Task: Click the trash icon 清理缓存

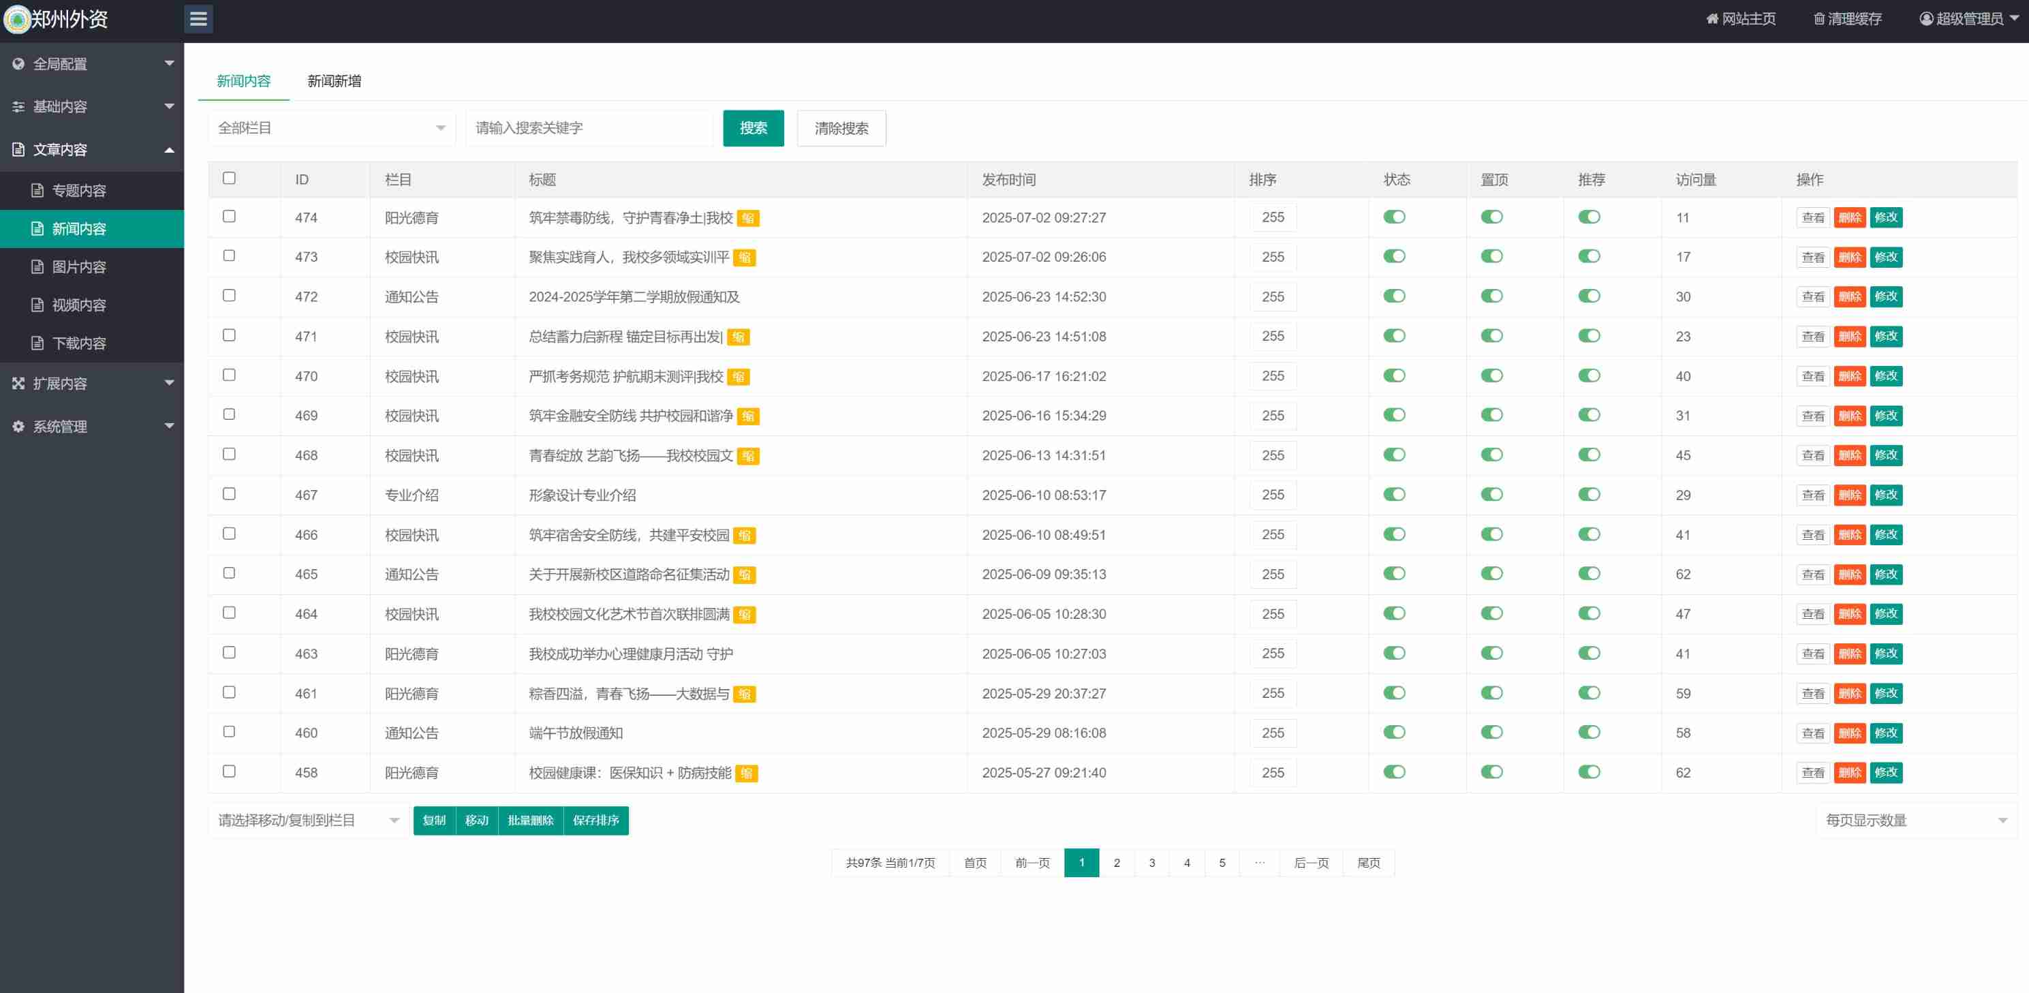Action: (x=1818, y=19)
